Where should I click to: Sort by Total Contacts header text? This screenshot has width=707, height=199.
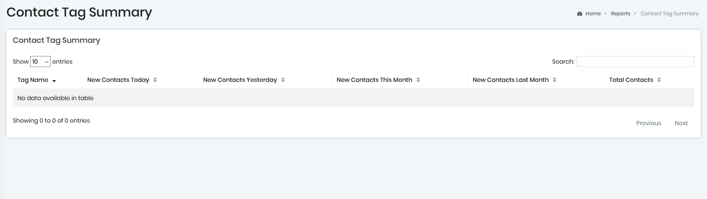631,80
